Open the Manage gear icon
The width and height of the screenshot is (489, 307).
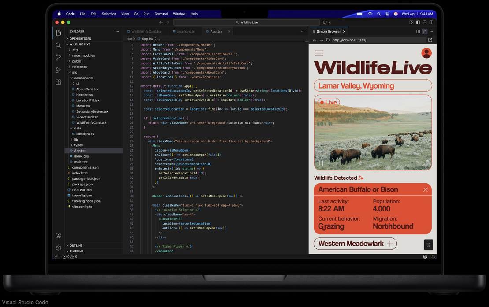pos(58,248)
